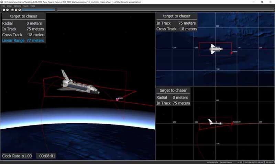
Task: Click the minus (decrease clock rate) toolbar icon
Action: (8, 10)
